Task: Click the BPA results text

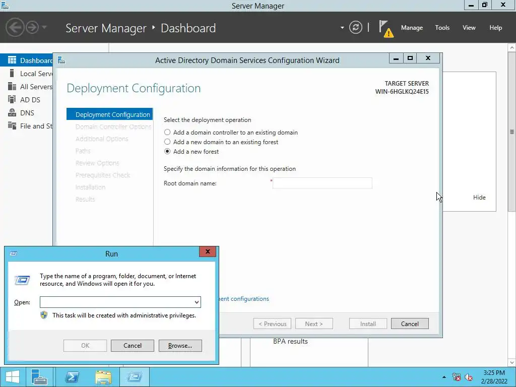Action: click(290, 341)
